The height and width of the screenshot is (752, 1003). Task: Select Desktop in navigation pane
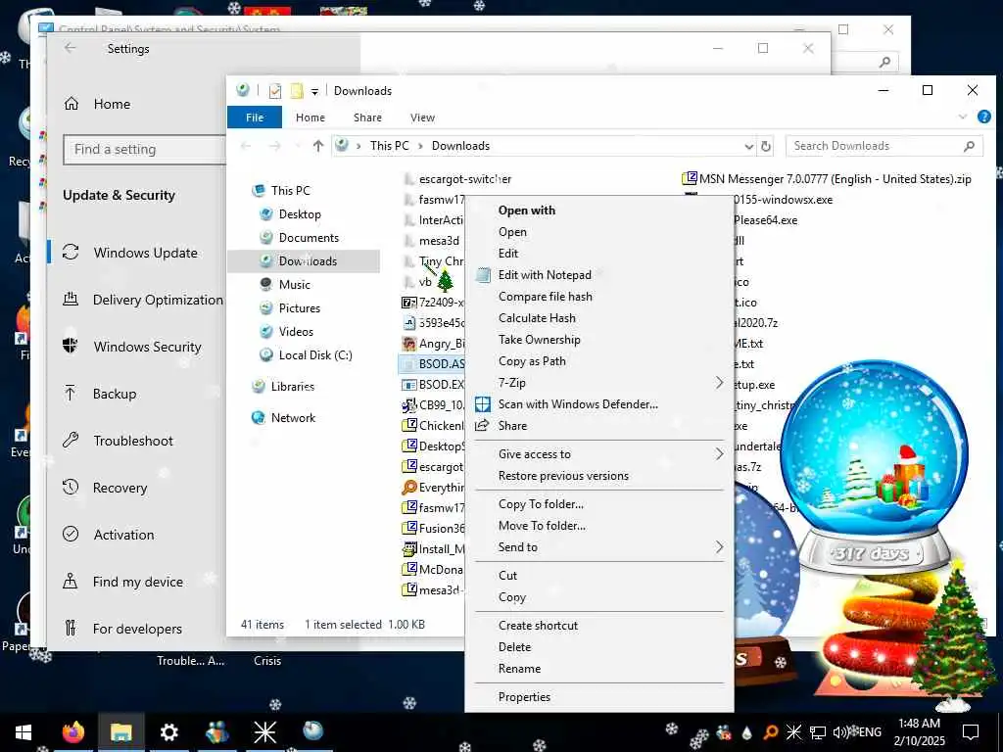300,214
